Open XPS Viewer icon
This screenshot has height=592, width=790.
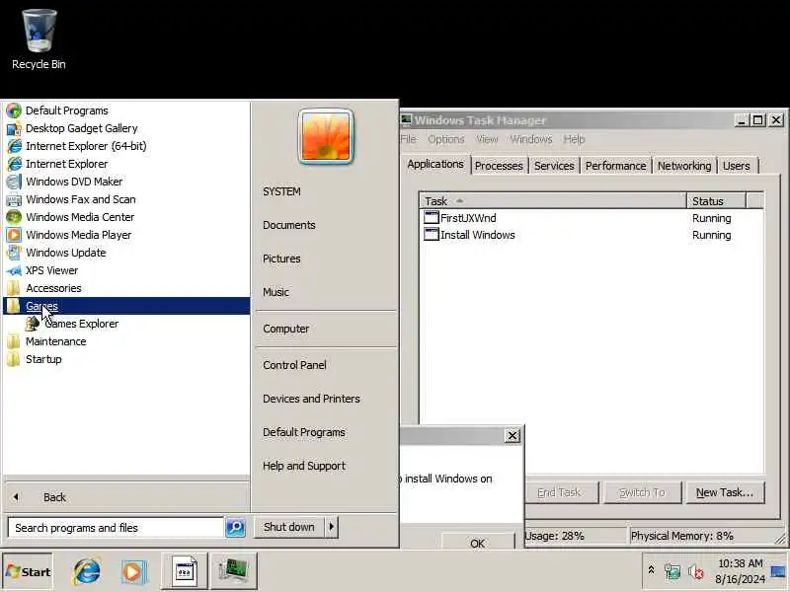coord(14,270)
